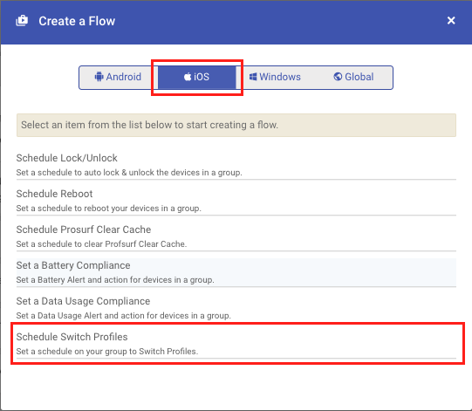Select the Schedule Reboot option
The image size is (472, 411).
click(x=236, y=201)
